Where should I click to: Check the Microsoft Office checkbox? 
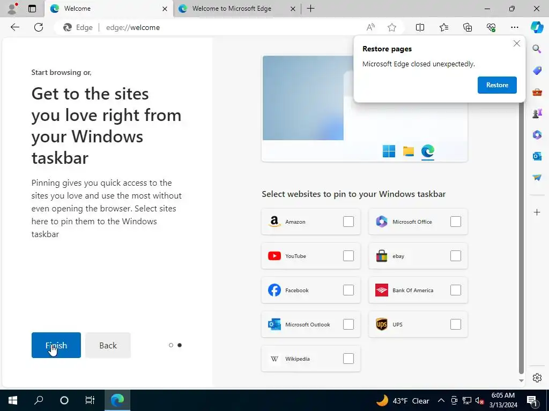(456, 222)
